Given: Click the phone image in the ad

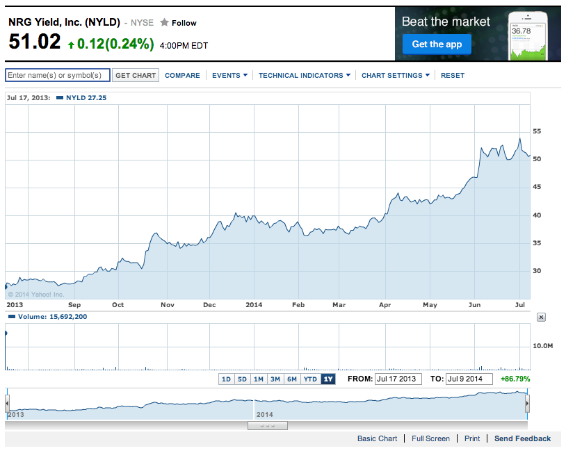Looking at the screenshot, I should 528,36.
